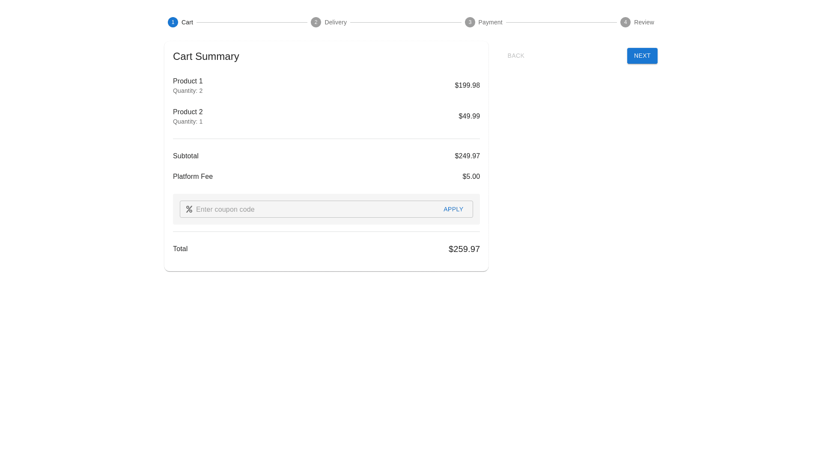Click the Subtotal amount $249.97
This screenshot has width=822, height=462.
467,156
